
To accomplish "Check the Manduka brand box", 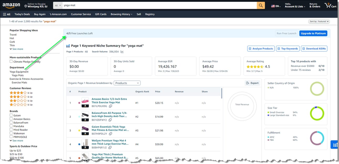I will click(x=11, y=126).
